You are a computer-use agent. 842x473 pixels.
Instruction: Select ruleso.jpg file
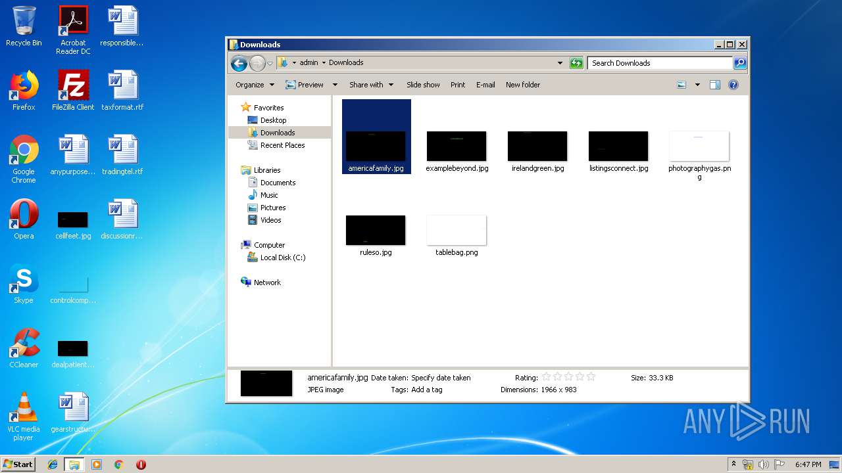click(376, 231)
